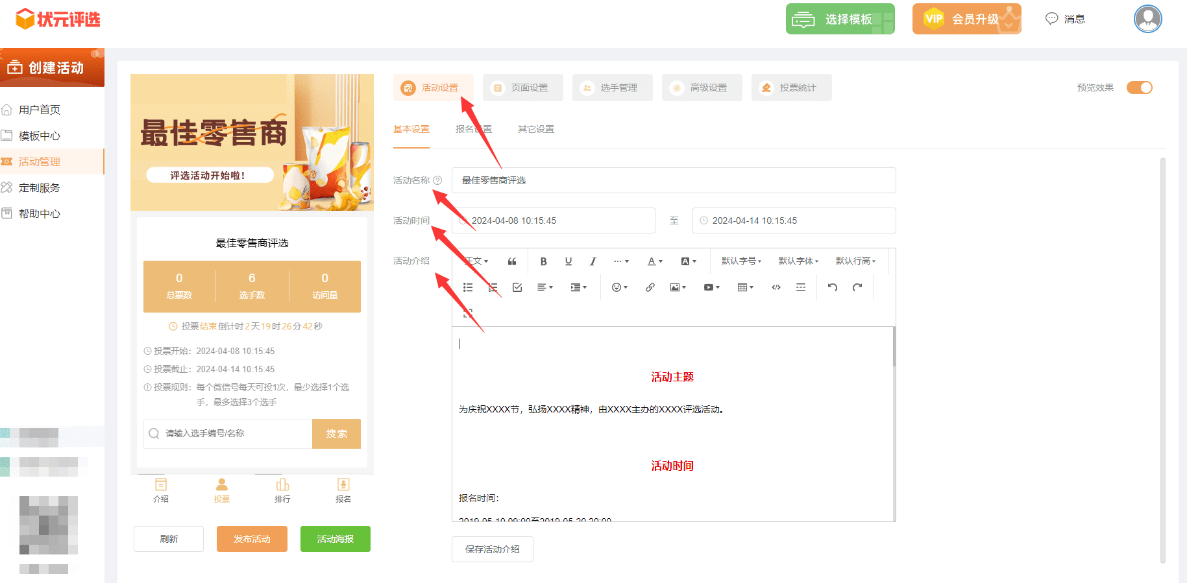Click the 创建活动 button
The image size is (1187, 583).
[x=52, y=67]
